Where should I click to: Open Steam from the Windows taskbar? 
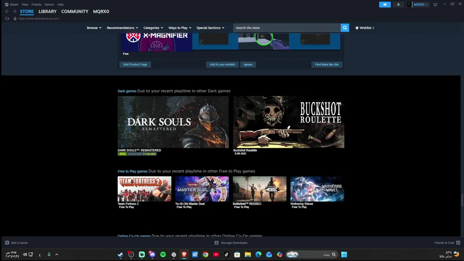point(120,254)
